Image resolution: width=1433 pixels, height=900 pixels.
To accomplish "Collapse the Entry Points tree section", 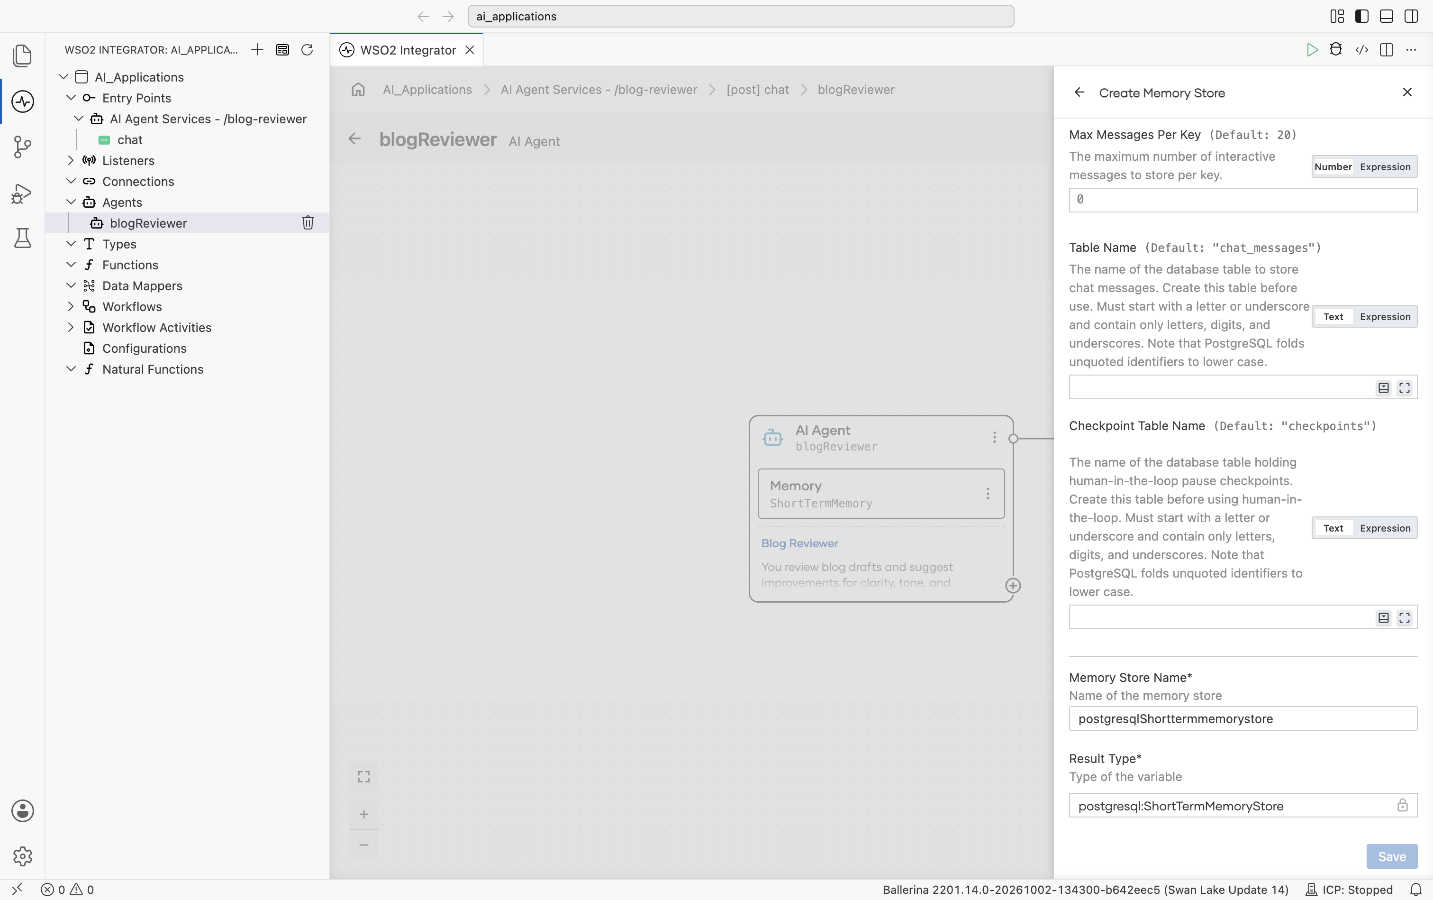I will coord(71,98).
